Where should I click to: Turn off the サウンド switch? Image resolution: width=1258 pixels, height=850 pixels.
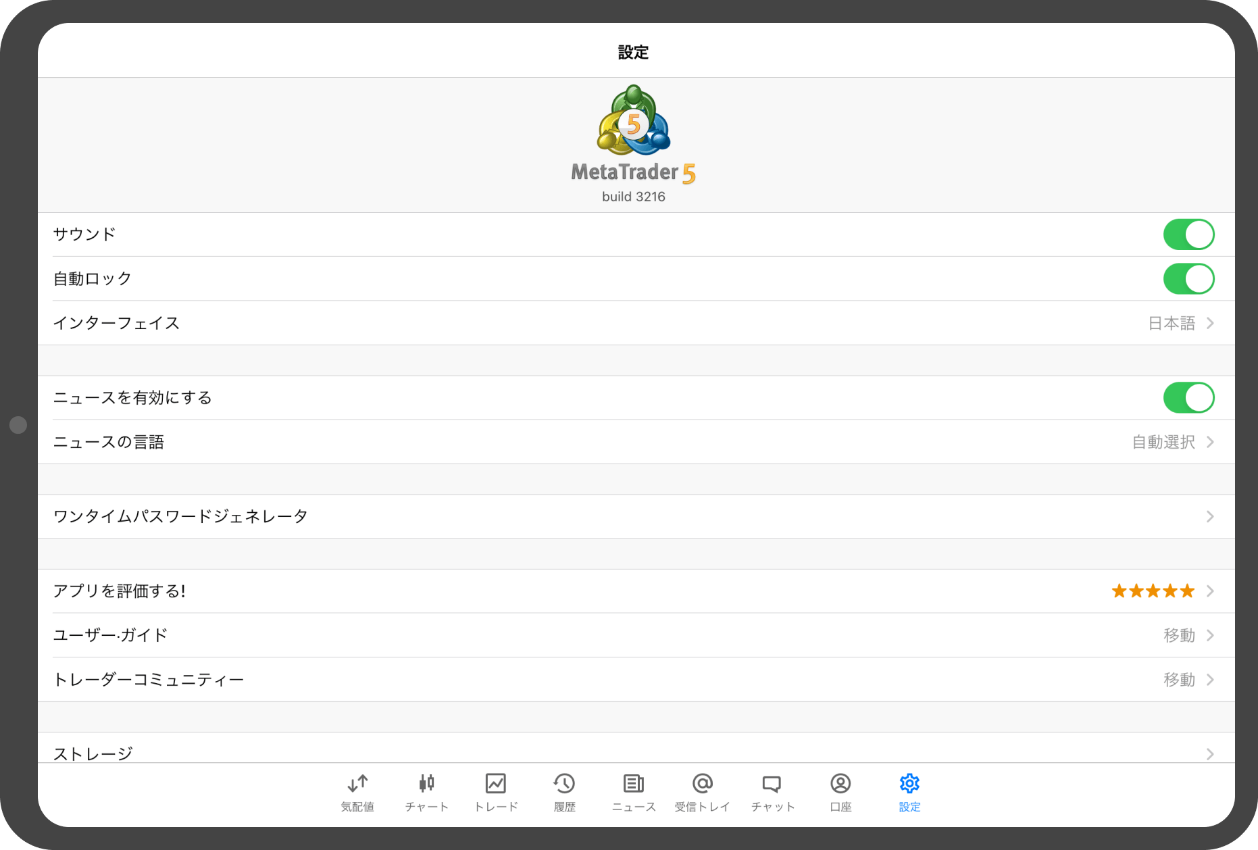click(1188, 234)
